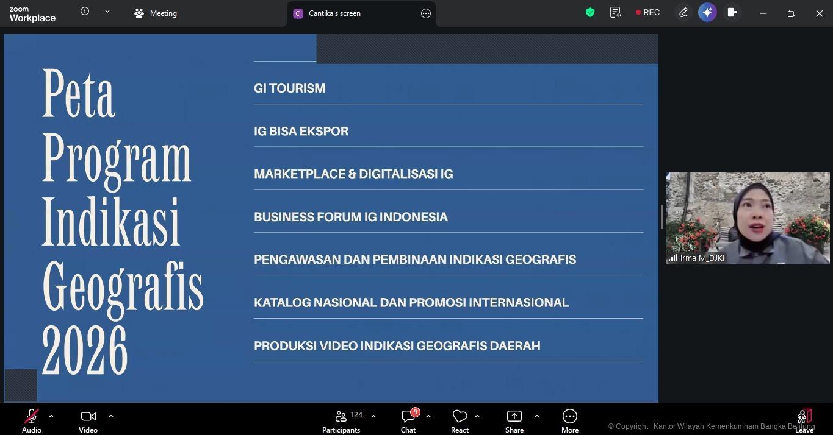This screenshot has height=435, width=833.
Task: Open the meeting transcript notes icon
Action: pyautogui.click(x=615, y=13)
